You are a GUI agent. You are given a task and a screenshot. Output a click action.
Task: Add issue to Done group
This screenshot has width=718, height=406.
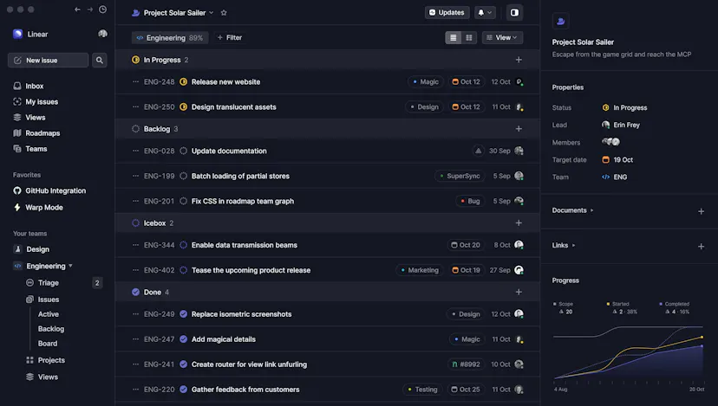click(519, 292)
